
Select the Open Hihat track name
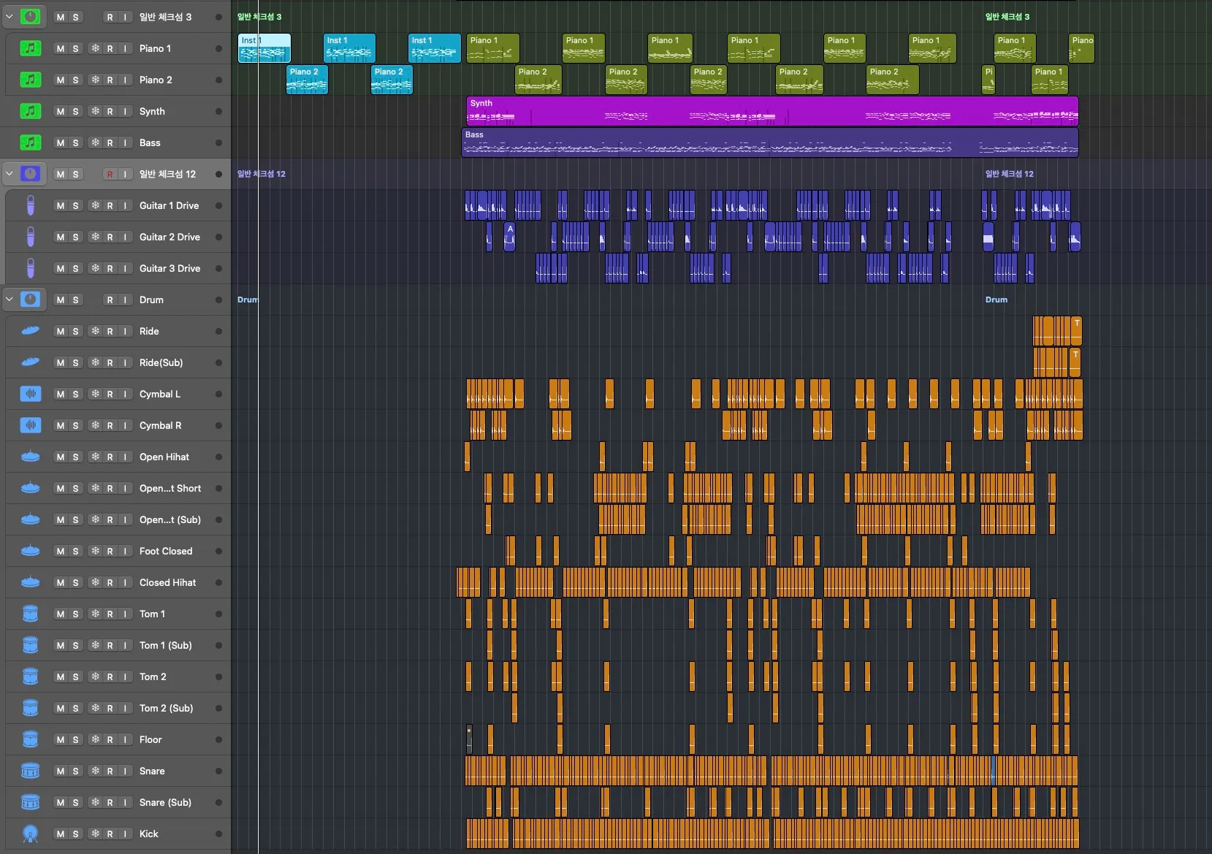pos(164,457)
